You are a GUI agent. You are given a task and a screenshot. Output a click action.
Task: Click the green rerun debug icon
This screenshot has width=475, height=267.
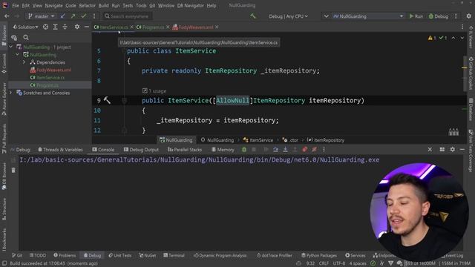point(244,149)
